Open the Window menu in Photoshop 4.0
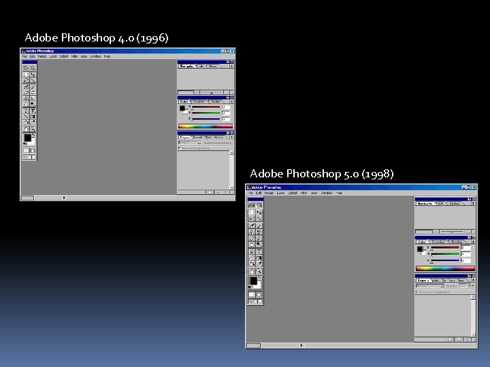This screenshot has width=490, height=367. [x=96, y=56]
